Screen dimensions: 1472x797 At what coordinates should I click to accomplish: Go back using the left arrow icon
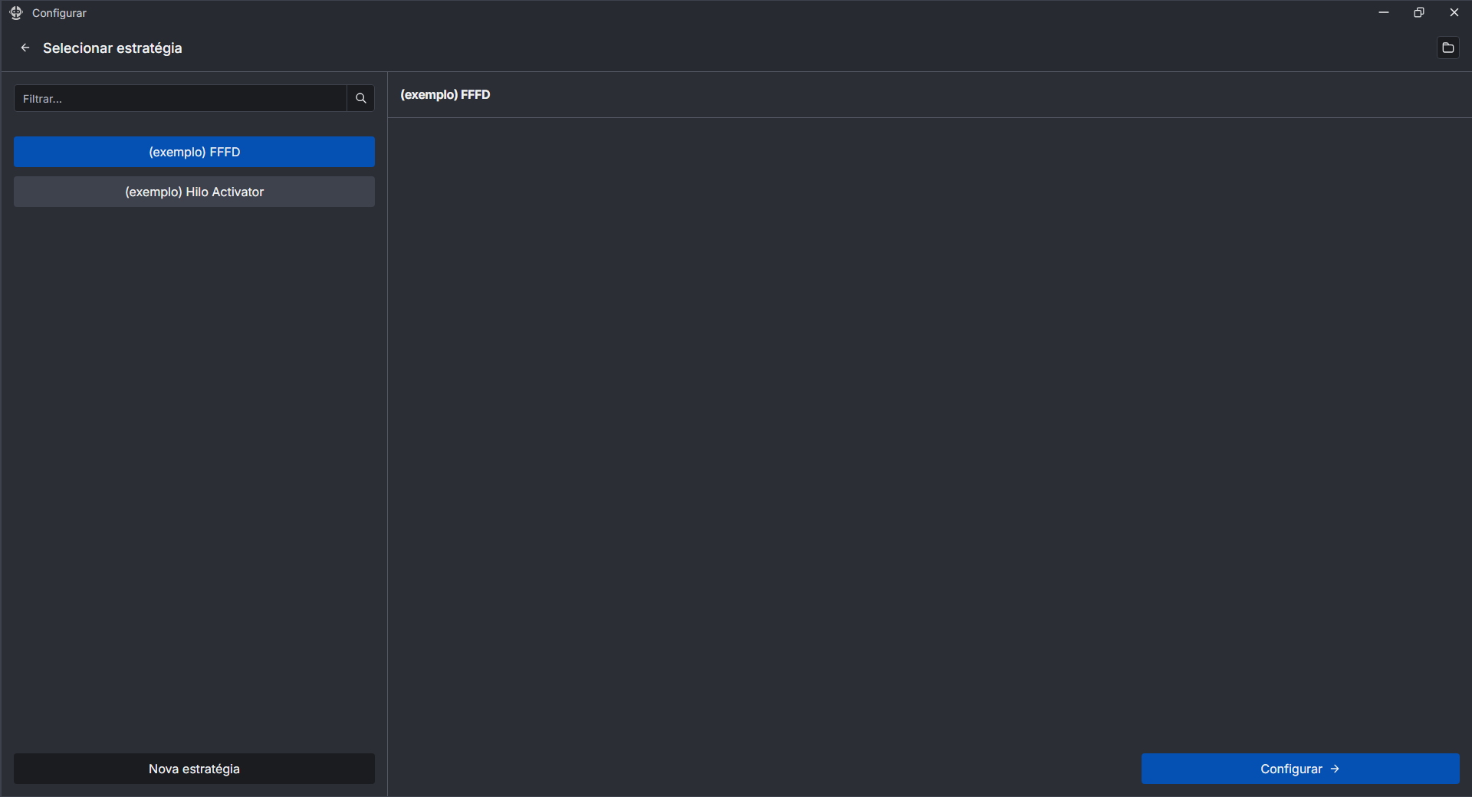pos(25,48)
